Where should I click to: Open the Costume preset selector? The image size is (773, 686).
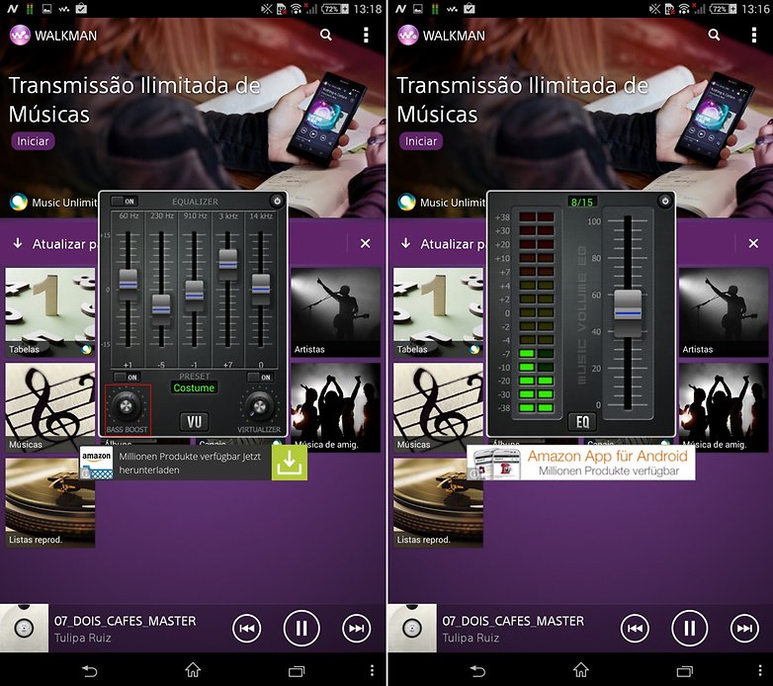point(194,387)
